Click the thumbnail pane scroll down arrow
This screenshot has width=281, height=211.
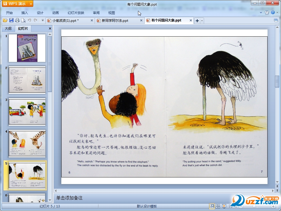point(50,200)
